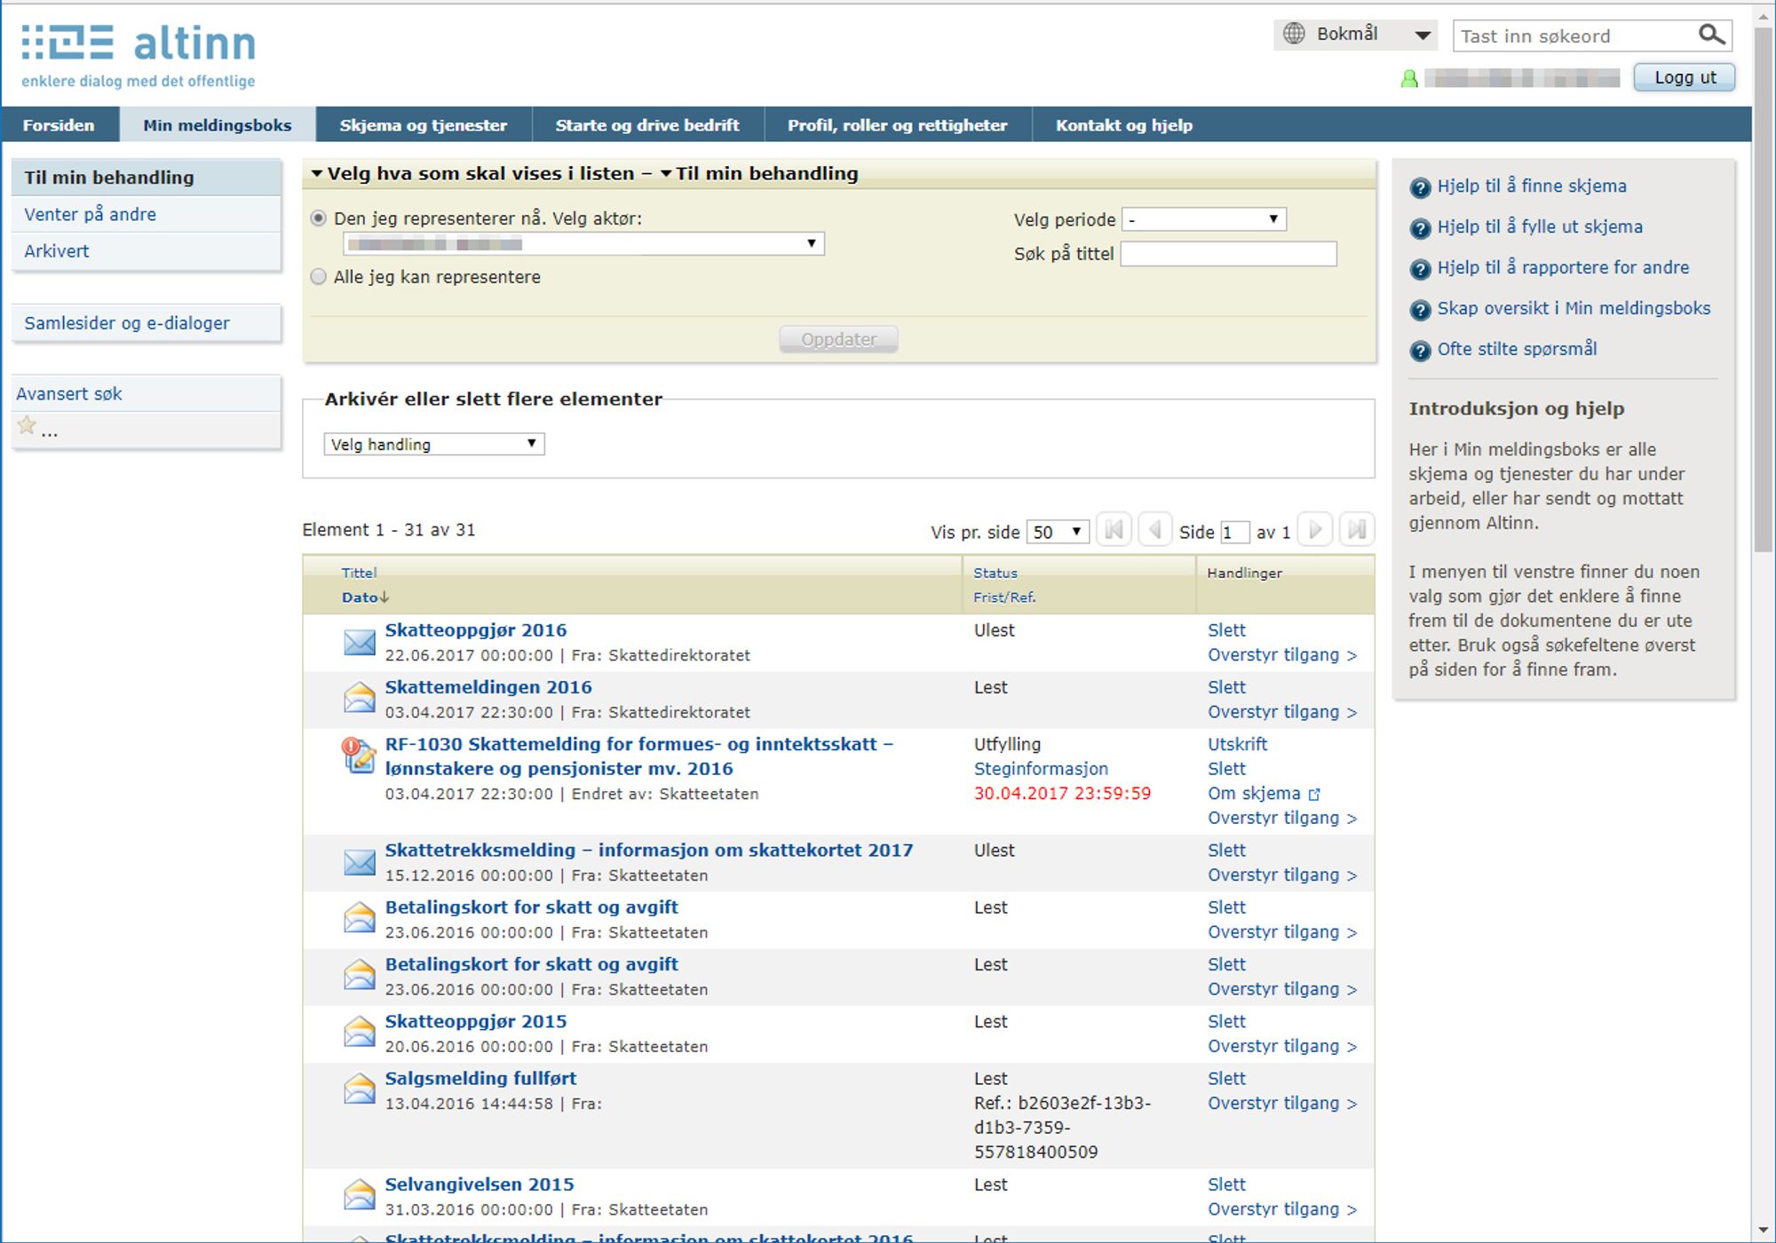Screen dimensions: 1776x1243
Task: Click the Oppdater button
Action: click(838, 339)
